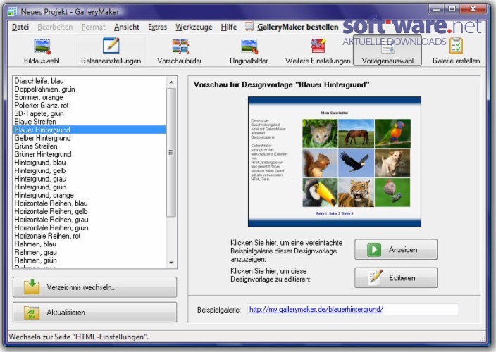Open the Galerieeinstellungen page
Screen dimensions: 496x352
(111, 51)
